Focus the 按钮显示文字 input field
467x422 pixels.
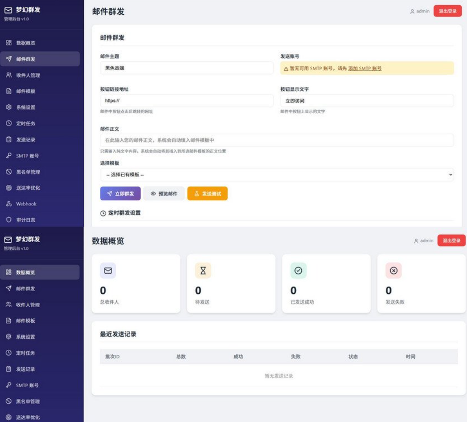click(x=367, y=101)
